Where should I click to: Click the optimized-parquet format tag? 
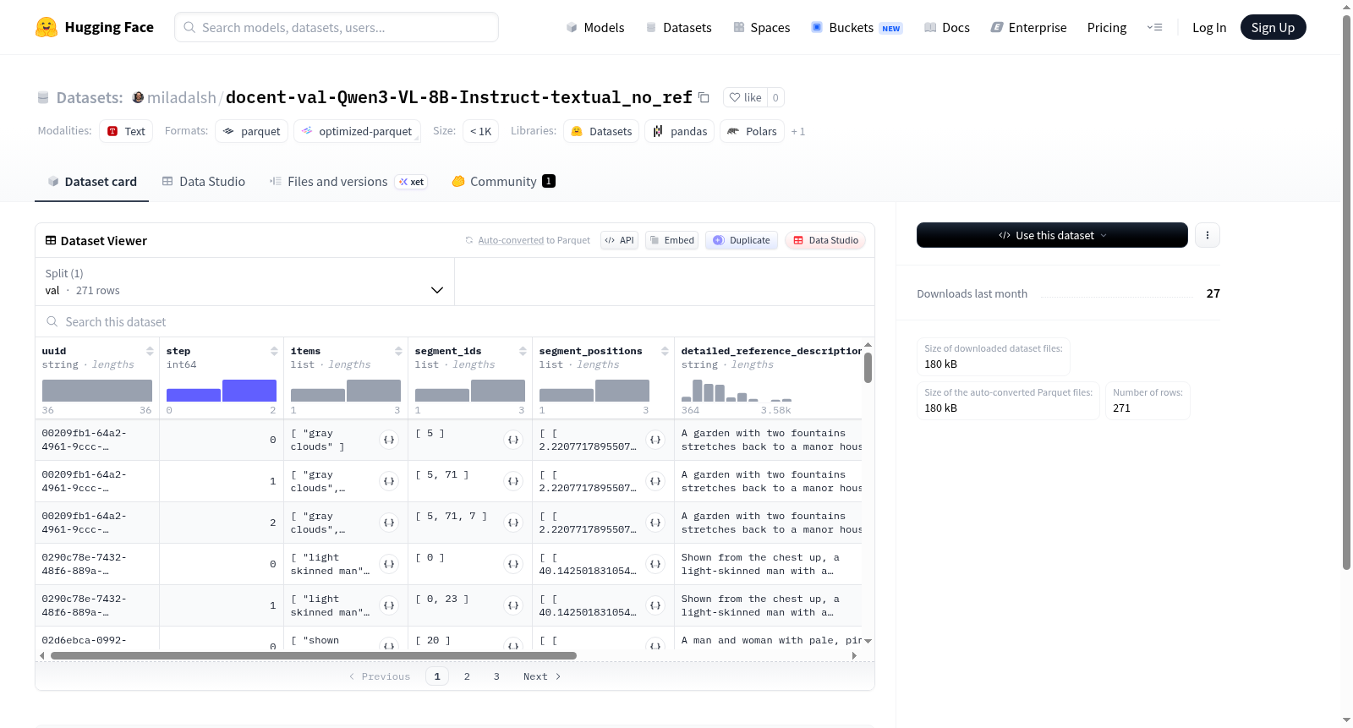(357, 131)
